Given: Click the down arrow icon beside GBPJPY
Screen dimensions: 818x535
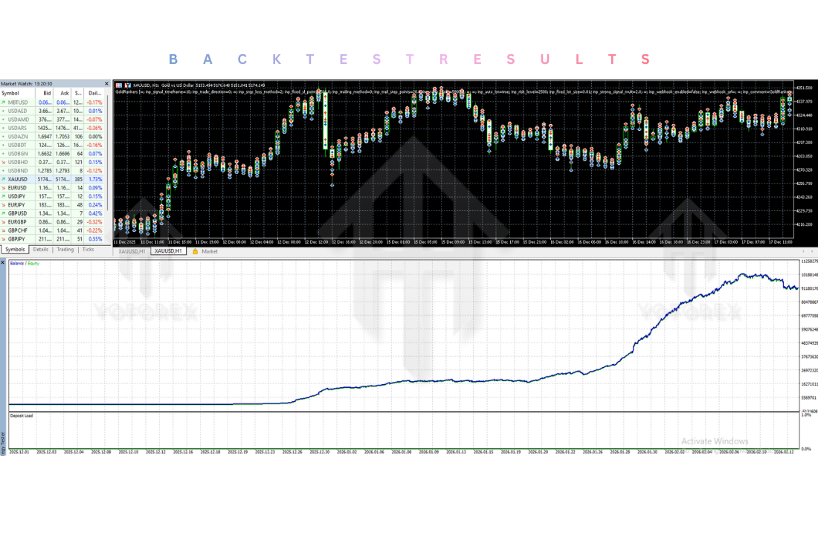Looking at the screenshot, I should point(4,239).
